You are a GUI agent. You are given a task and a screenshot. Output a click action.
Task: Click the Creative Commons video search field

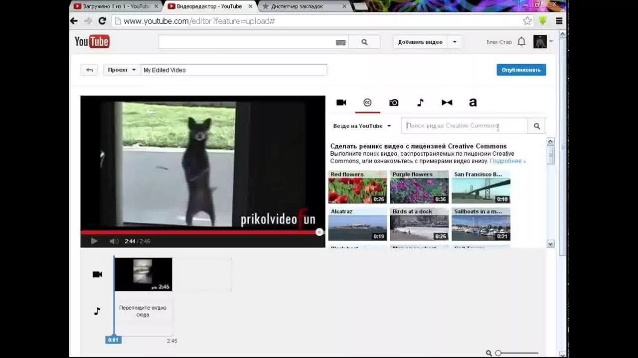465,126
